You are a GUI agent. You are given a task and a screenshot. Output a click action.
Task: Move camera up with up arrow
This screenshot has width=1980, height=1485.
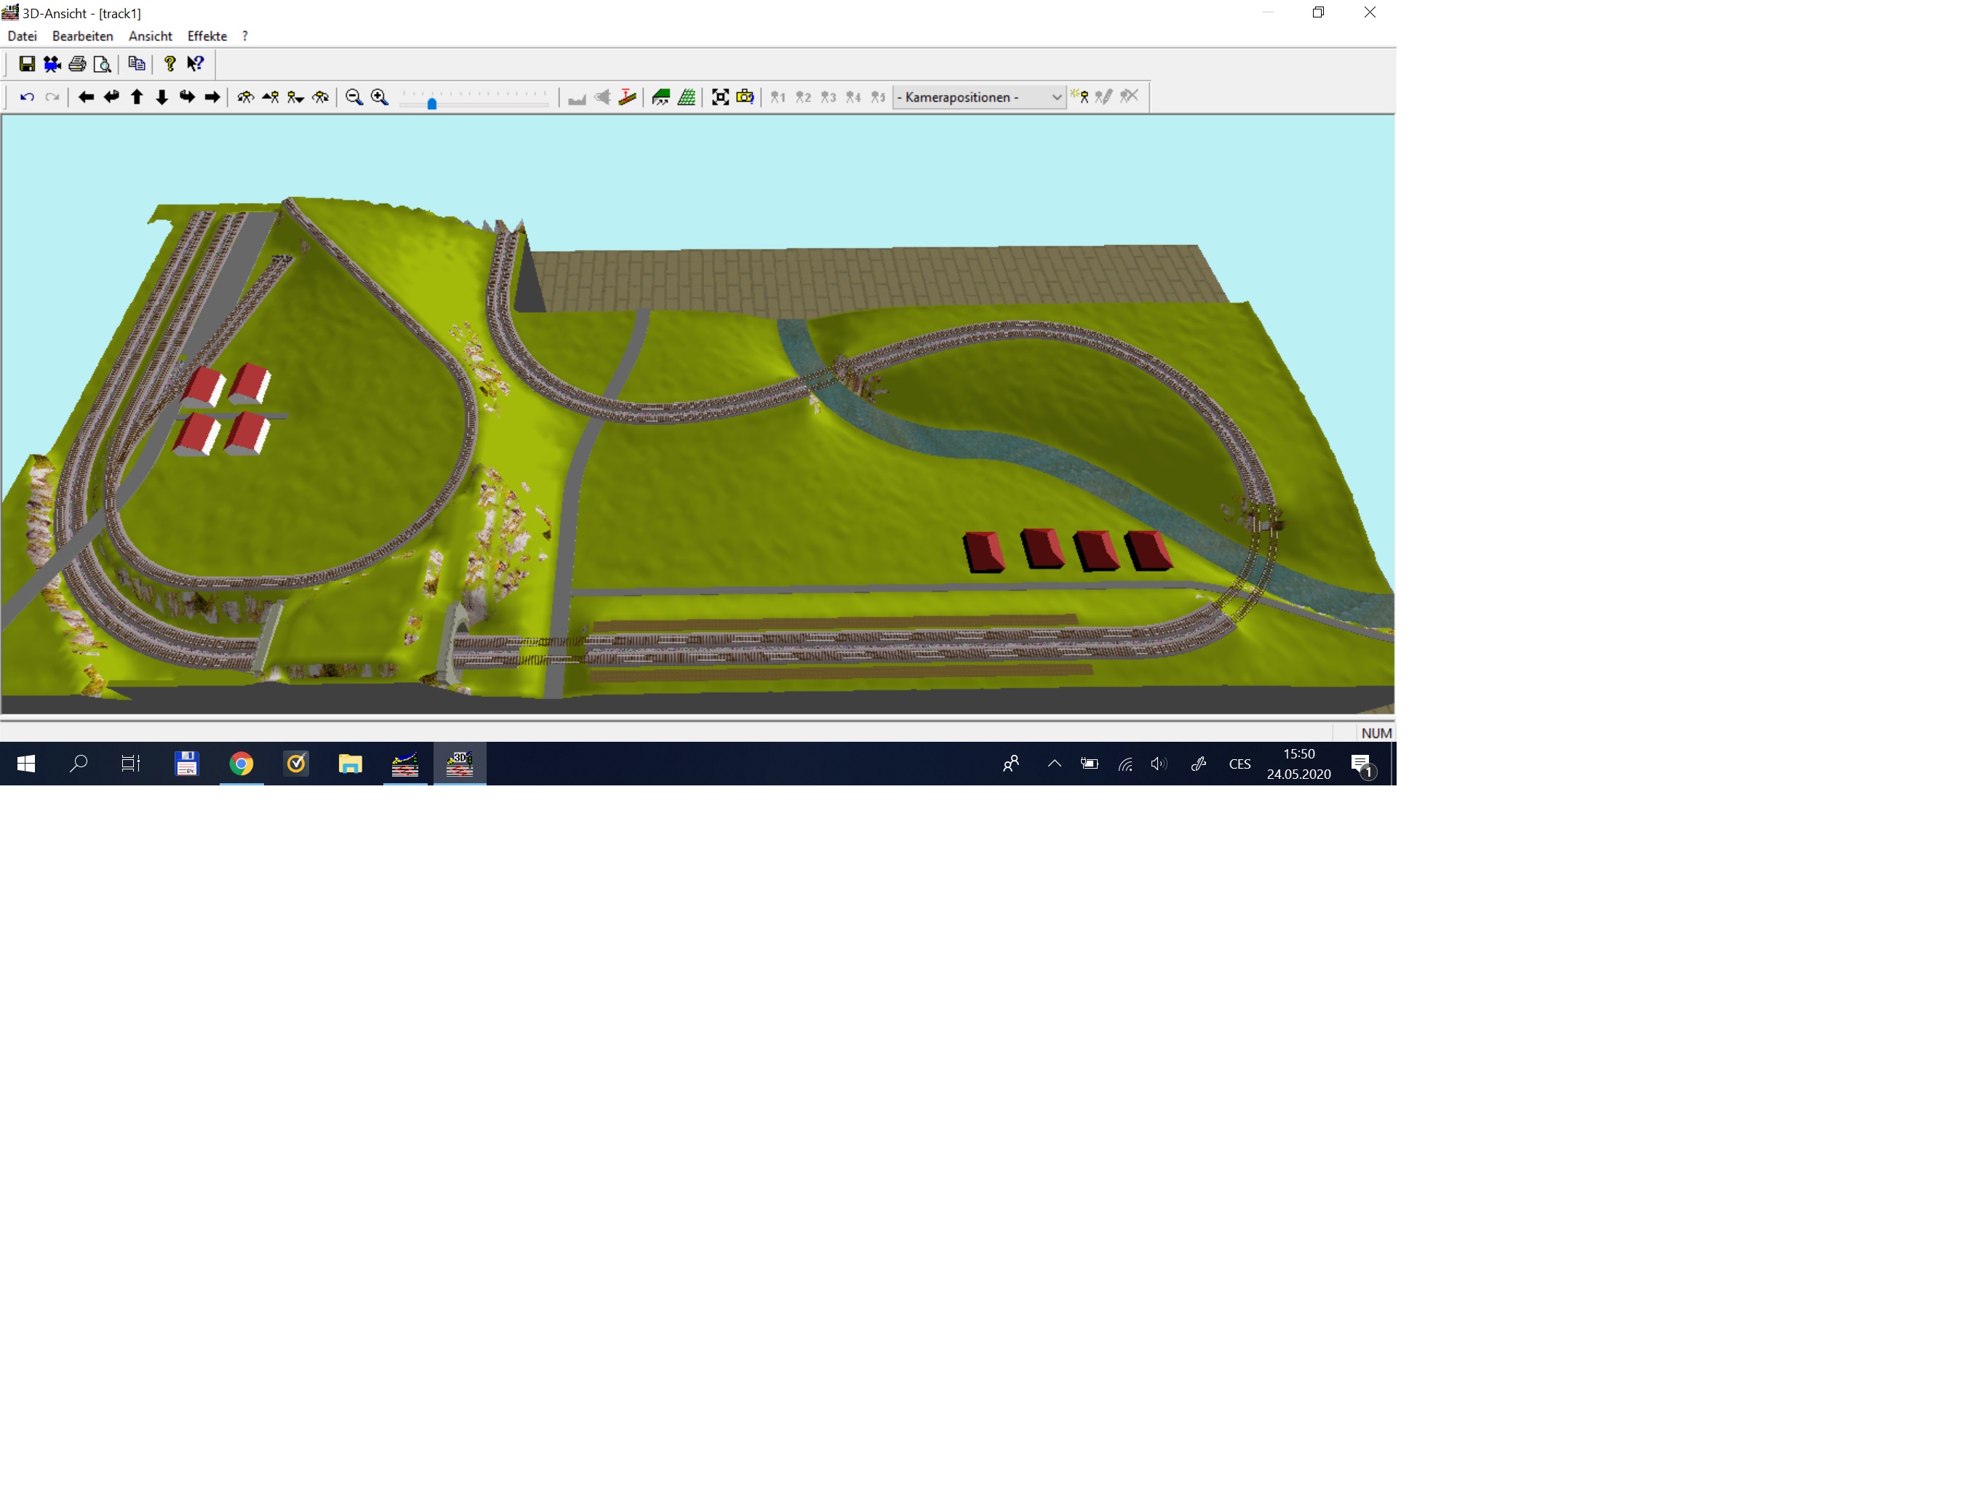click(x=137, y=97)
